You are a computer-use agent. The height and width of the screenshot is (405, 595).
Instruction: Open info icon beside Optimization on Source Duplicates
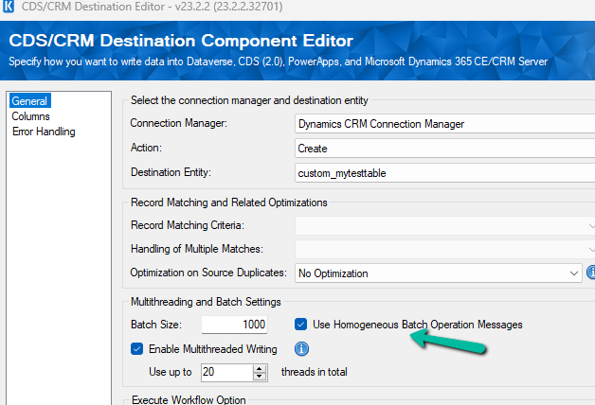591,272
